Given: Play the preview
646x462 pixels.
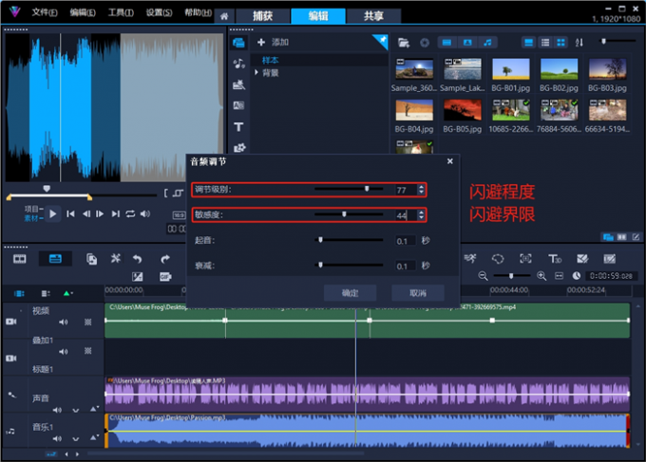Looking at the screenshot, I should [53, 214].
